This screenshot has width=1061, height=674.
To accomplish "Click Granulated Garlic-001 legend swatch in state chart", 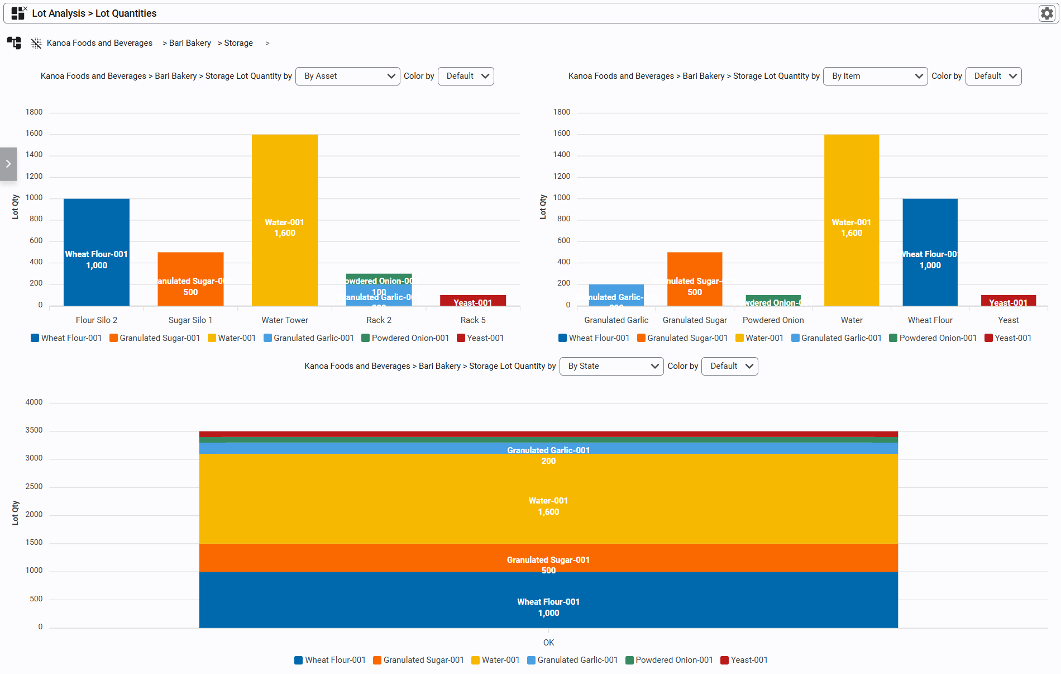I will (x=532, y=660).
